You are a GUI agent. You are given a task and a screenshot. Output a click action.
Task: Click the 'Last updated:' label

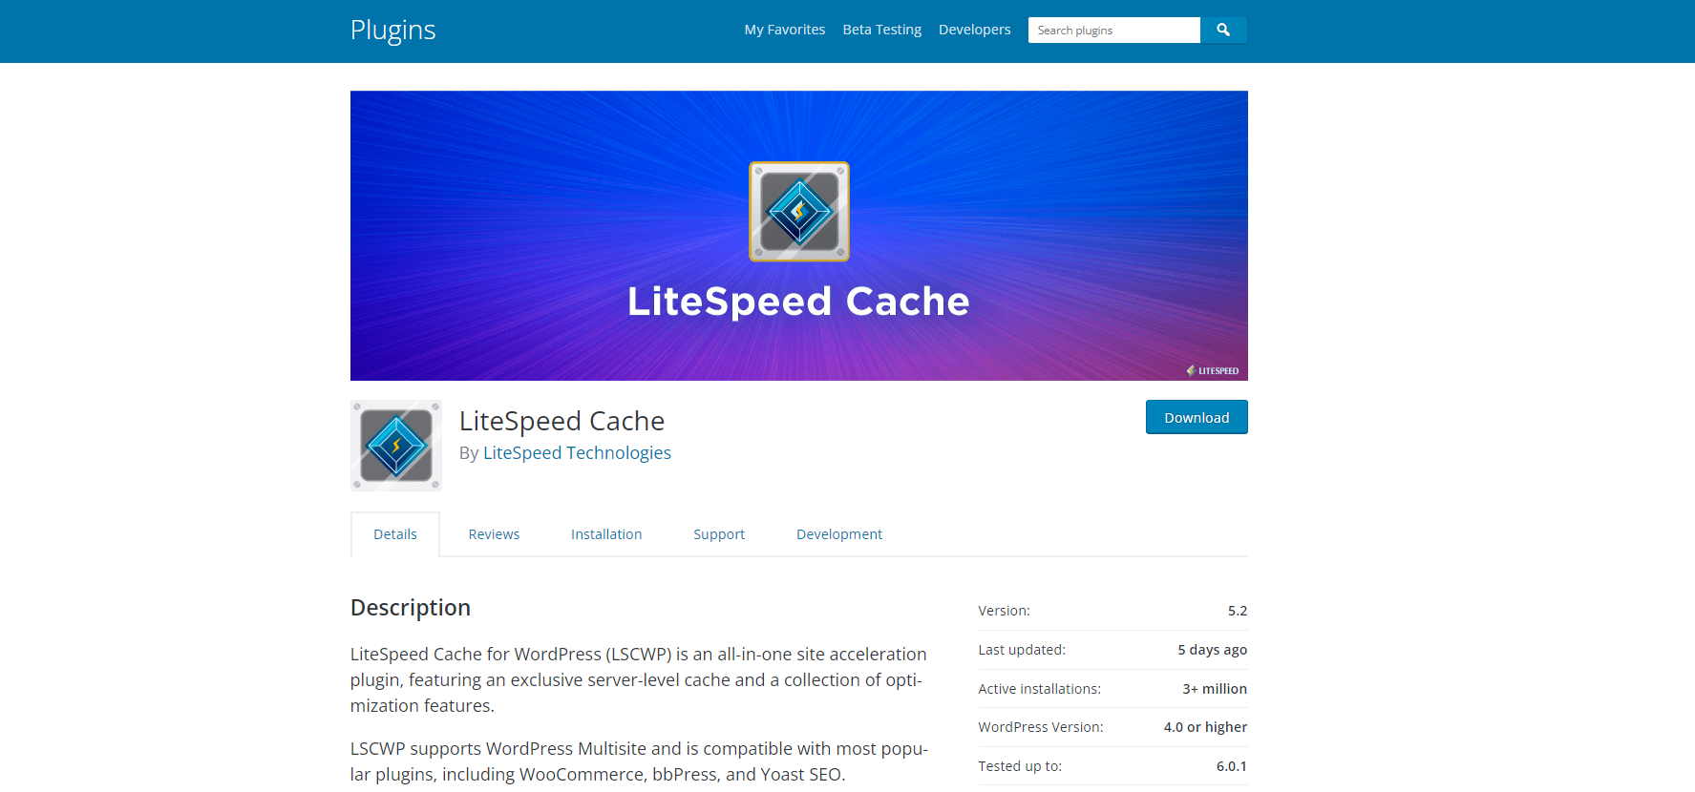pos(1022,650)
